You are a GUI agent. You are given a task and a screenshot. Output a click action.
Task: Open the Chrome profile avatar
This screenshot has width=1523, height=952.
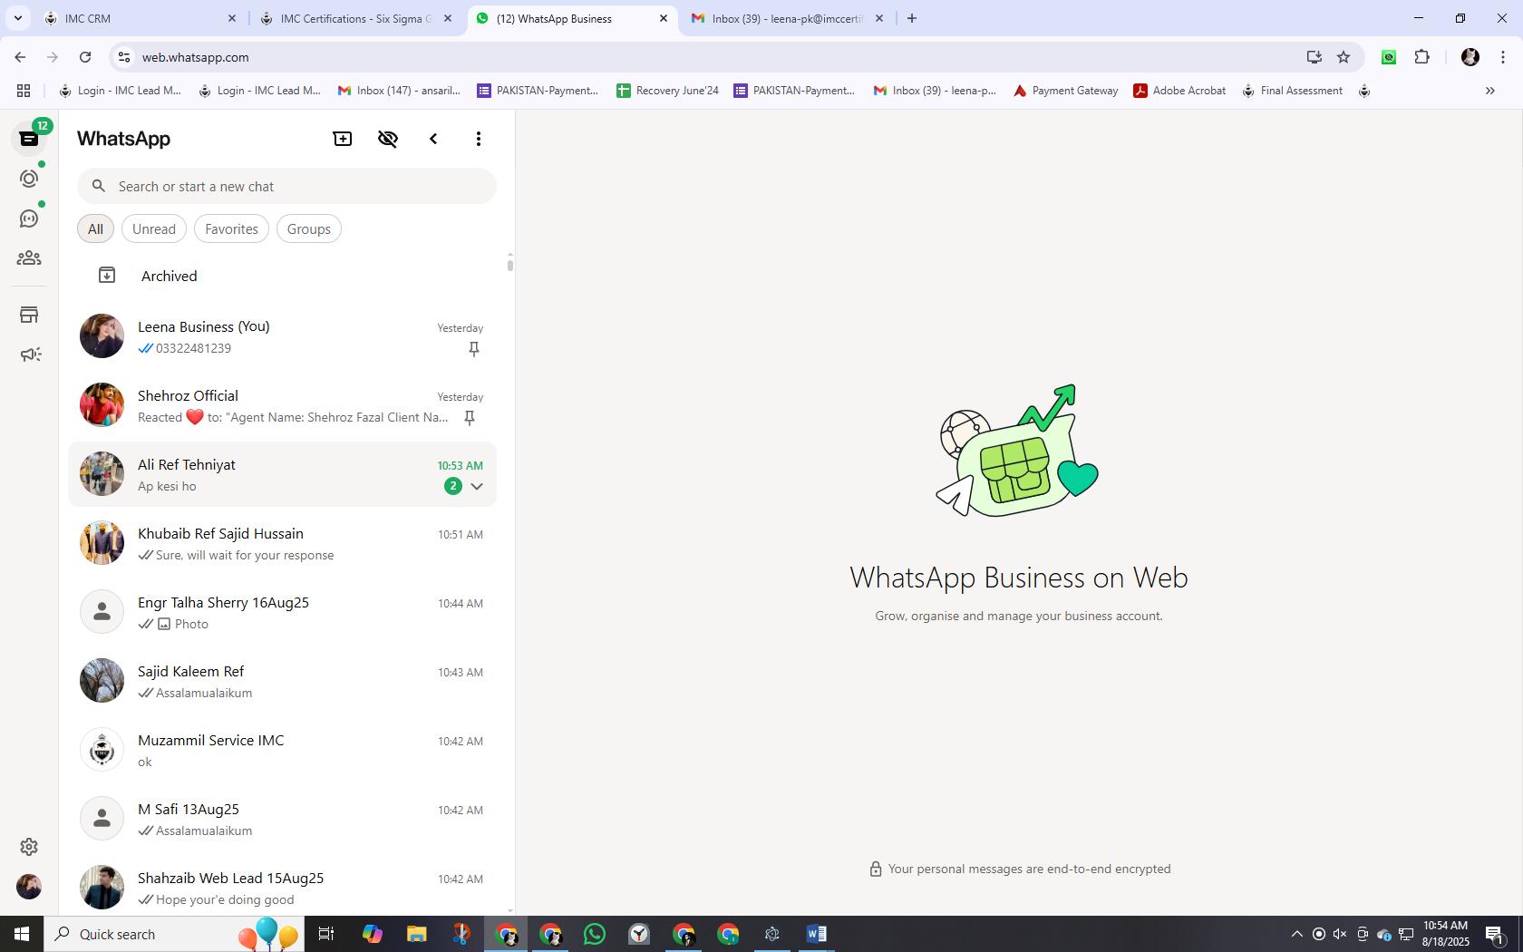1470,57
